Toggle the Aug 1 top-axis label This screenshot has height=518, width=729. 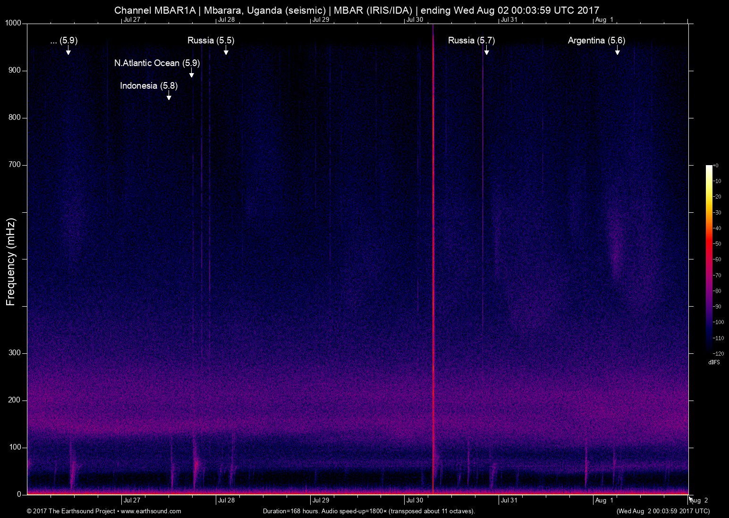[605, 20]
